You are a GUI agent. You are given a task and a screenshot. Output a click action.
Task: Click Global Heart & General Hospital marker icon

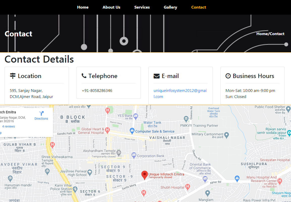pos(107,130)
